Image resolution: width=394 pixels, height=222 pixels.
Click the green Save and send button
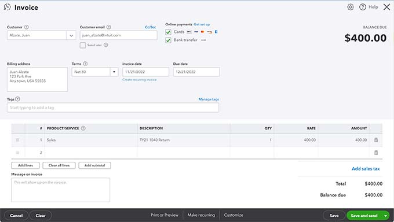(364, 216)
